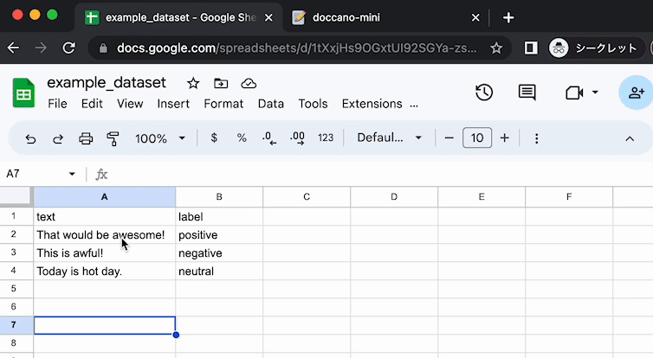
Task: Collapse the toolbar with the up chevron
Action: tap(630, 139)
